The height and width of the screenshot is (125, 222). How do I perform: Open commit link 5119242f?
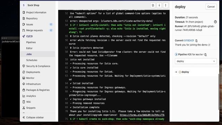coord(189,41)
